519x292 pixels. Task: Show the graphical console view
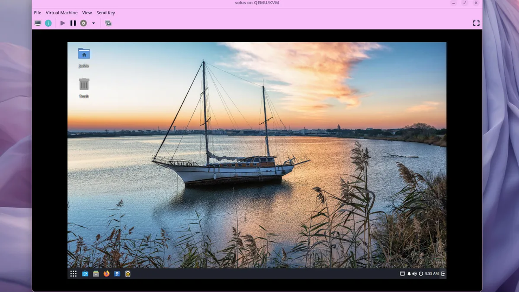coord(38,23)
